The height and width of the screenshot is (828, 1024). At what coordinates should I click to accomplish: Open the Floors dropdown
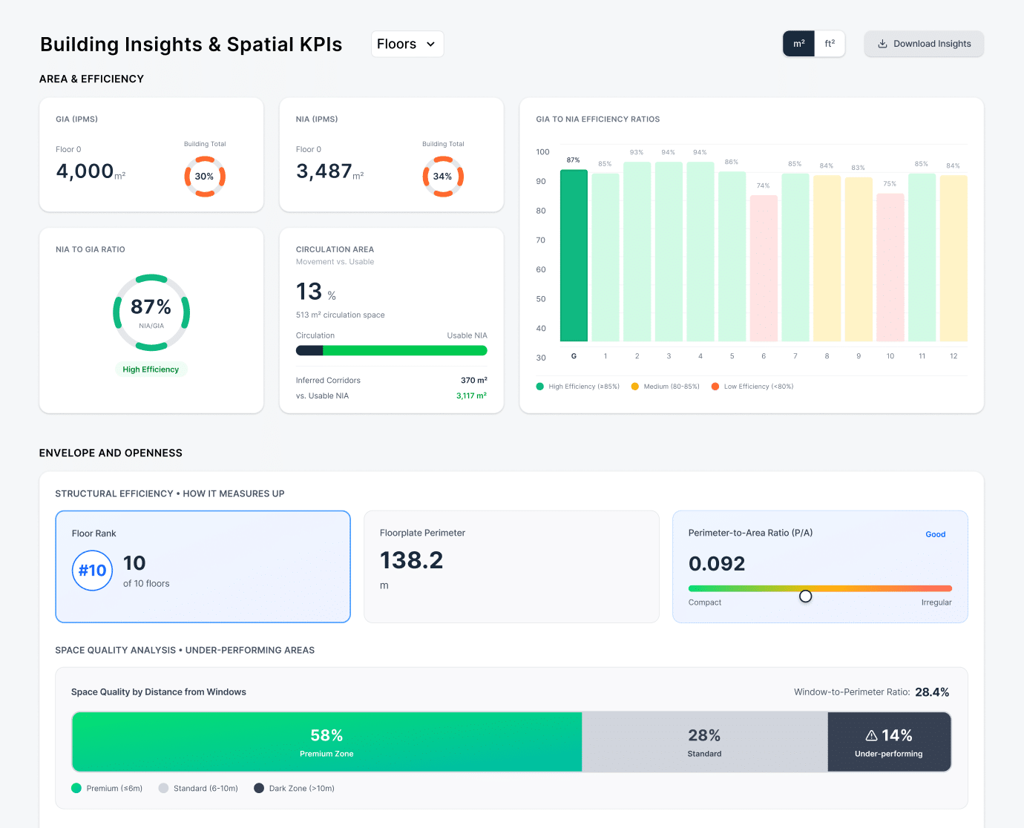[x=407, y=44]
